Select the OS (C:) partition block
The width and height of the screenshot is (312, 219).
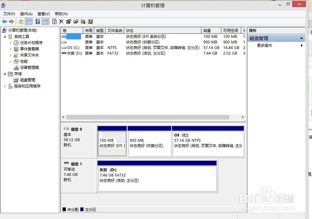(x=208, y=144)
